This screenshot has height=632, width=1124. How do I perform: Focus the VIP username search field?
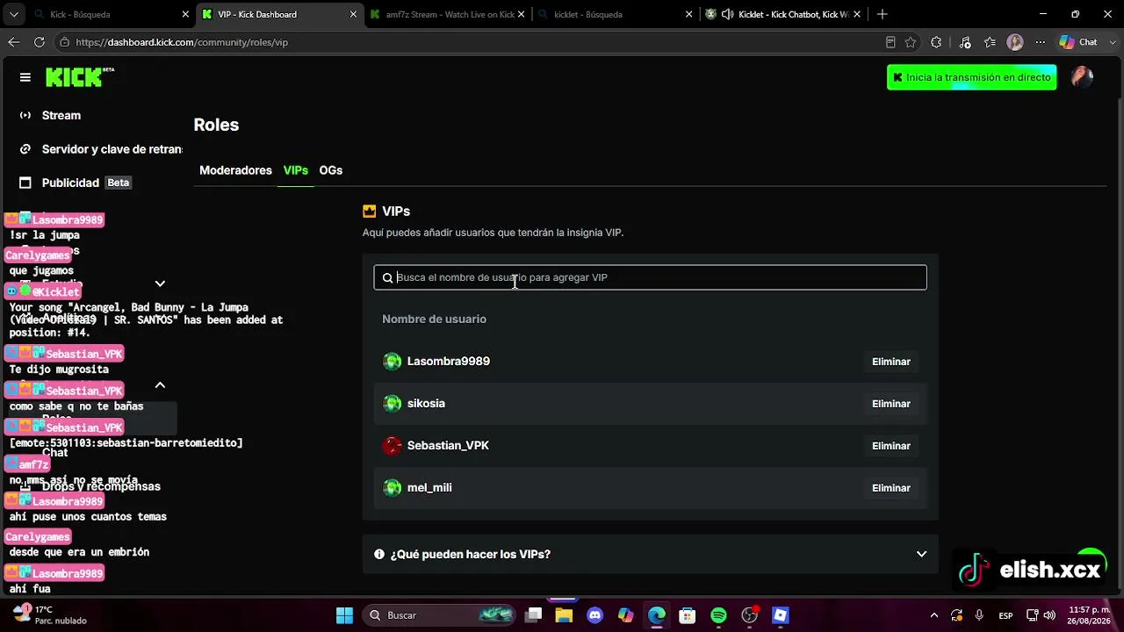650,277
